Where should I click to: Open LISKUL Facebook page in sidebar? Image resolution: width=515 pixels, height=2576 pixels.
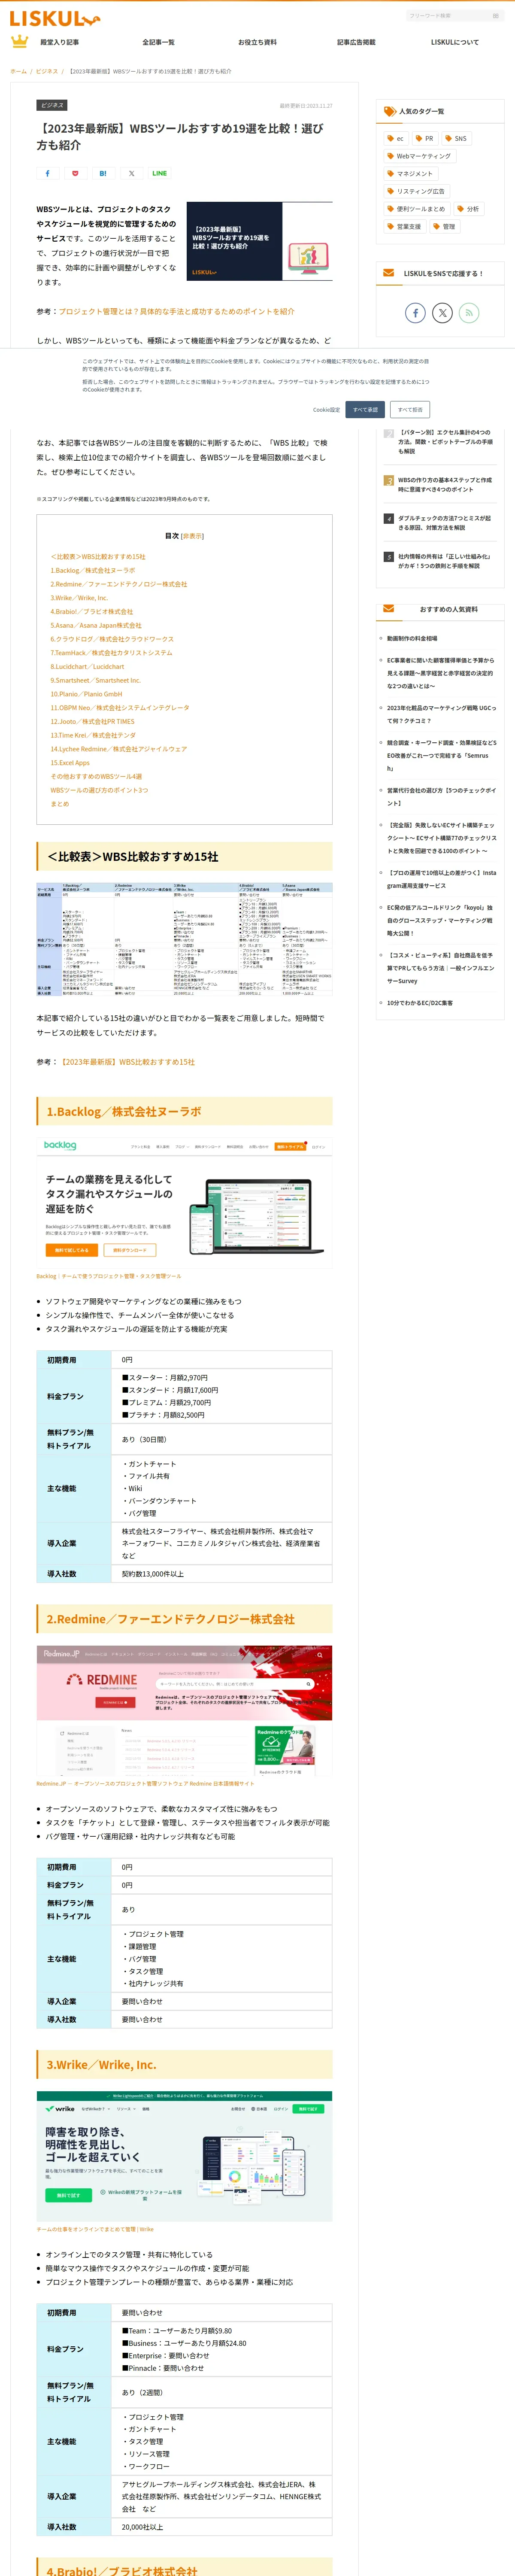(415, 313)
